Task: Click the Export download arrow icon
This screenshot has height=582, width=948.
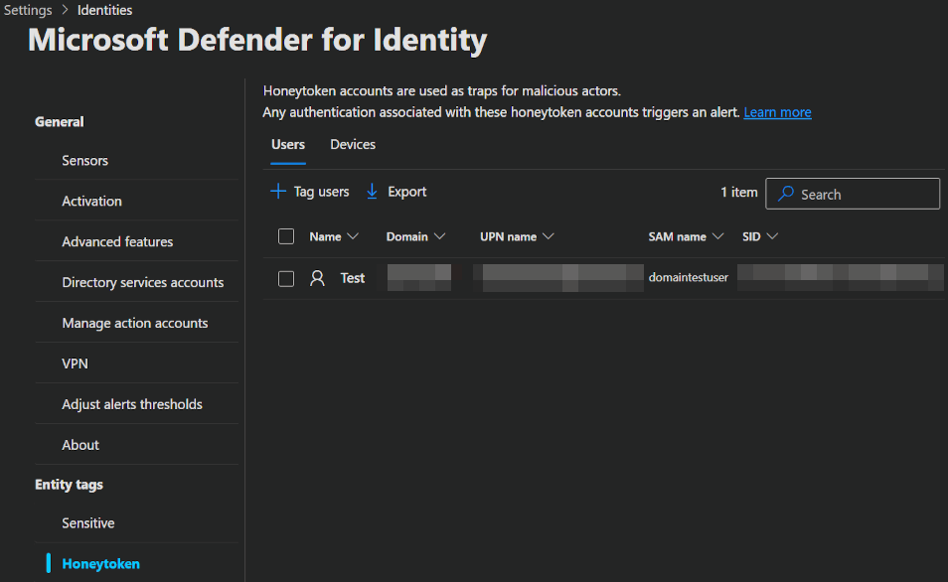Action: point(373,192)
